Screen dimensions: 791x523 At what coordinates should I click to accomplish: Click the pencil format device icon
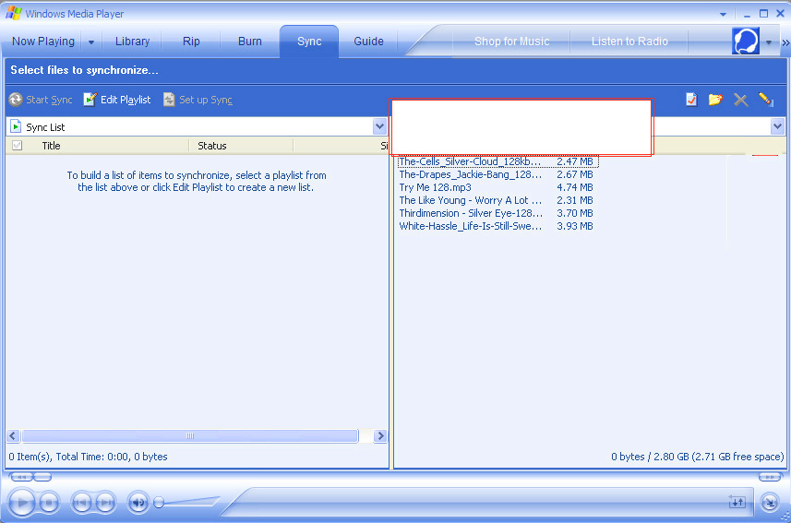point(766,100)
